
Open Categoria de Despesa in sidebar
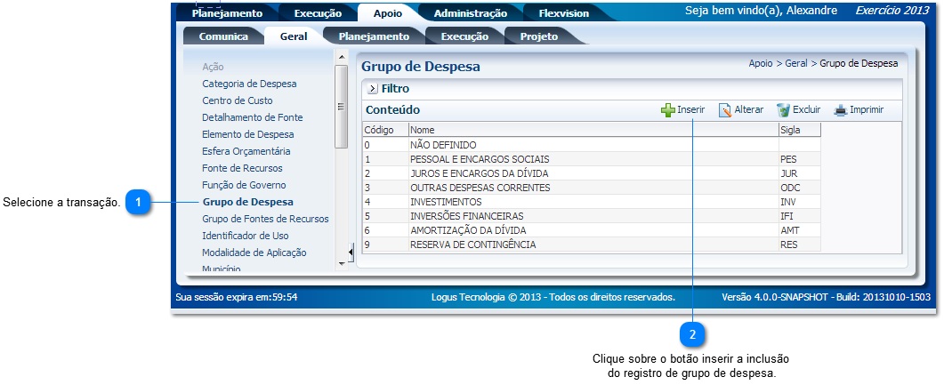point(249,84)
